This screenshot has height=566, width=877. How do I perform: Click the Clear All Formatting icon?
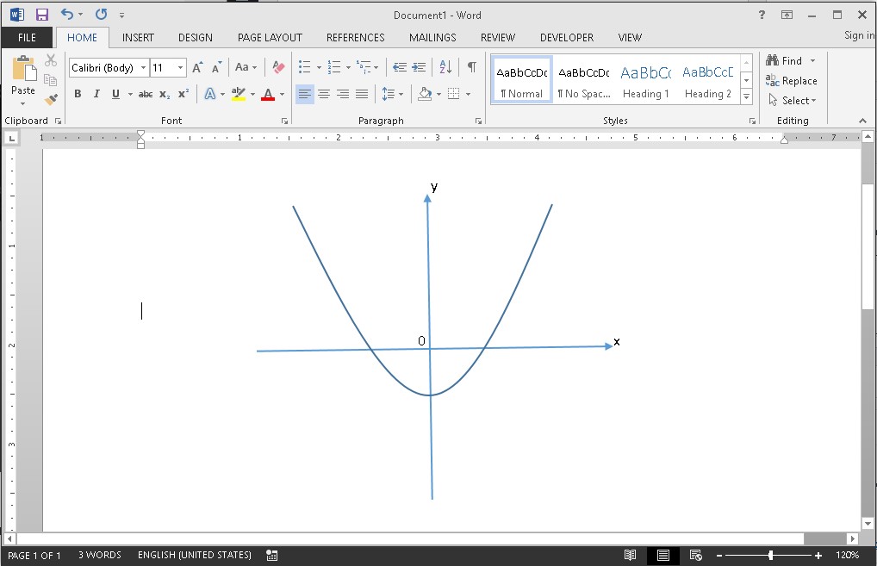277,67
